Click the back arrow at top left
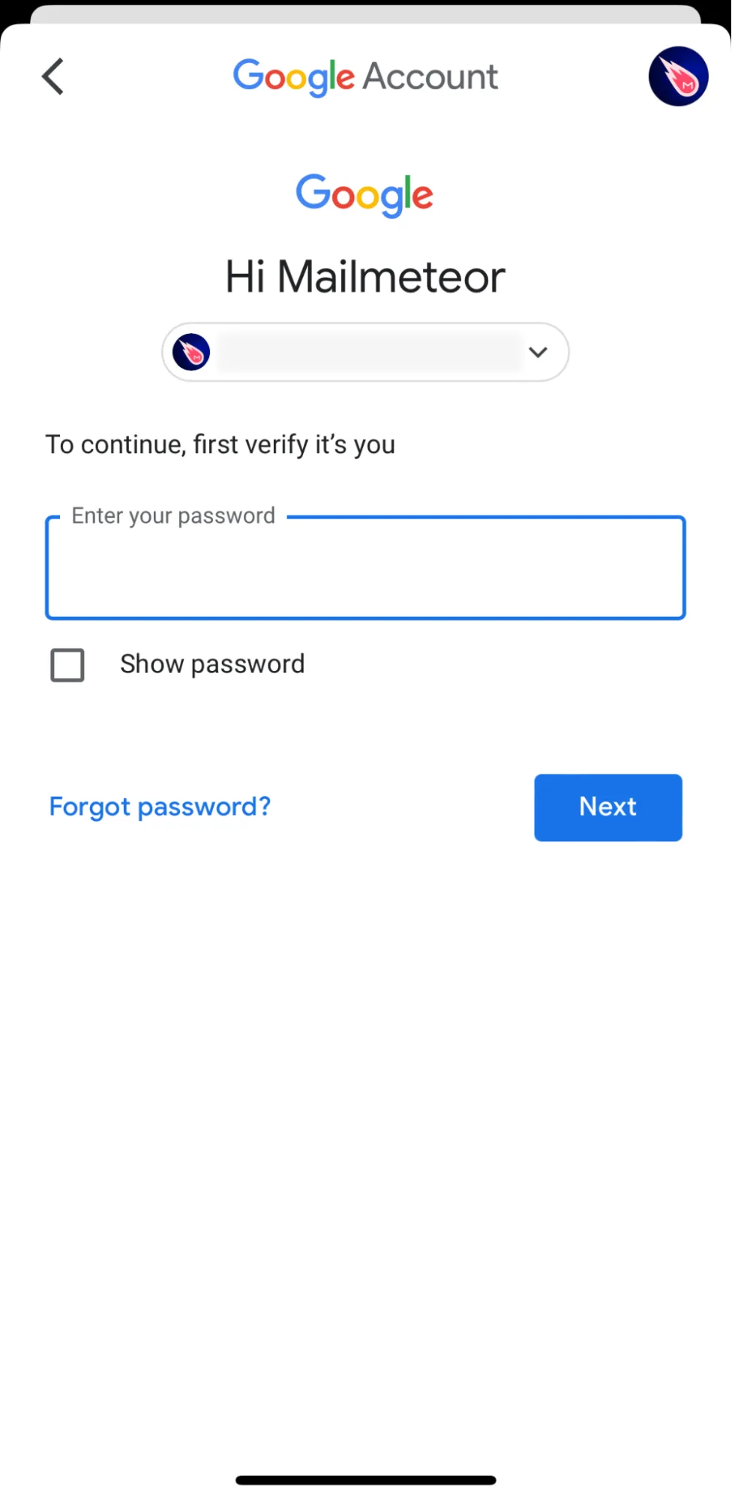Screen dimensions: 732x1500 52,76
